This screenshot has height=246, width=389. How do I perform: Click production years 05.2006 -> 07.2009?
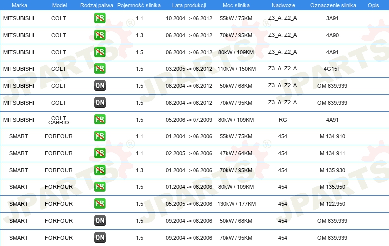coord(189,120)
